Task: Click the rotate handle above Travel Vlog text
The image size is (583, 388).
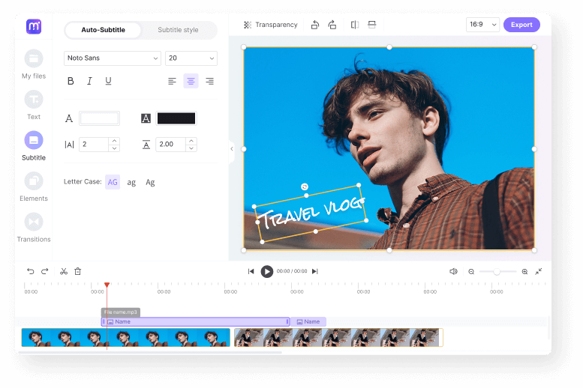Action: click(305, 187)
